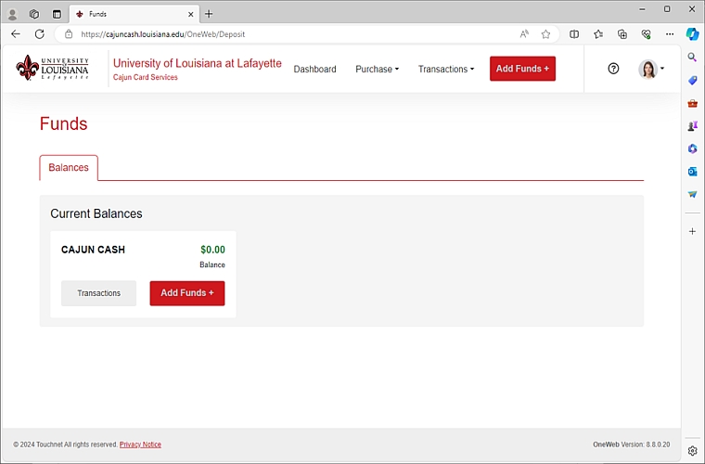The width and height of the screenshot is (705, 464).
Task: Click the Funds page heading
Action: 63,123
